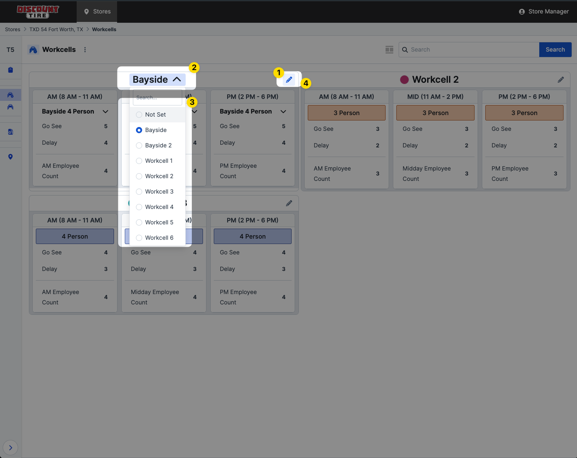The height and width of the screenshot is (458, 577).
Task: Click the location pin icon in sidebar
Action: point(10,157)
